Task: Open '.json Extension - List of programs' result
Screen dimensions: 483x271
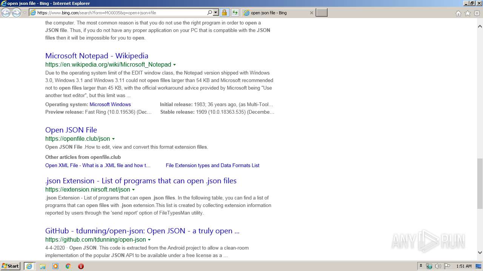Action: 141,181
